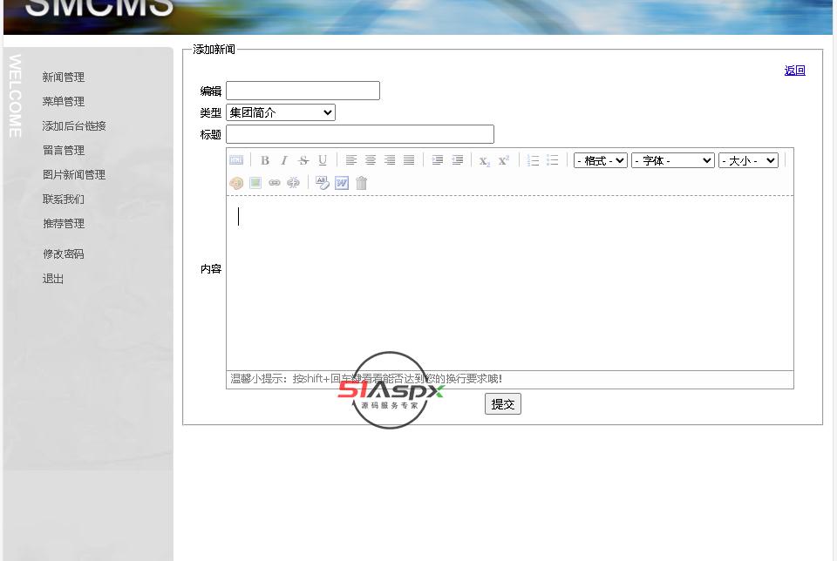Apply italic formatting

(x=284, y=160)
